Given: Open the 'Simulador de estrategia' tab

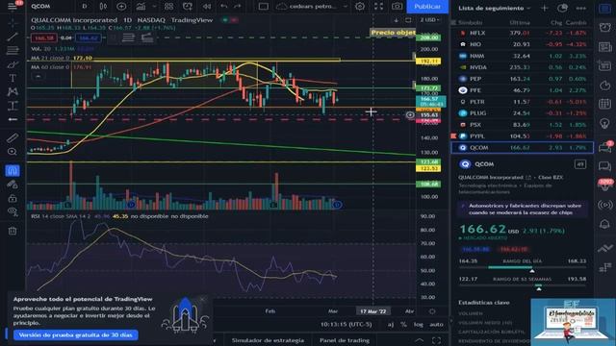Looking at the screenshot, I should (268, 340).
